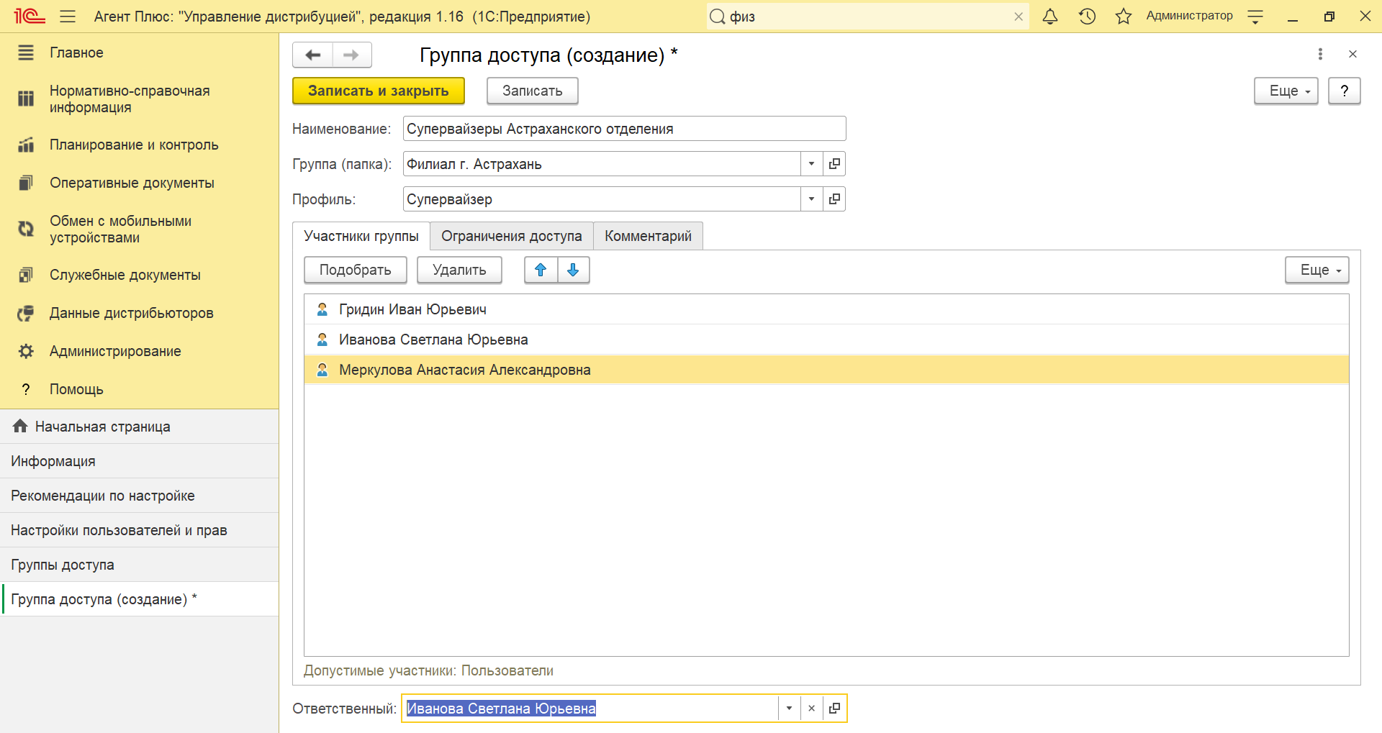Select row Меркулова Анастасия Александровна
This screenshot has width=1382, height=733.
pos(826,370)
